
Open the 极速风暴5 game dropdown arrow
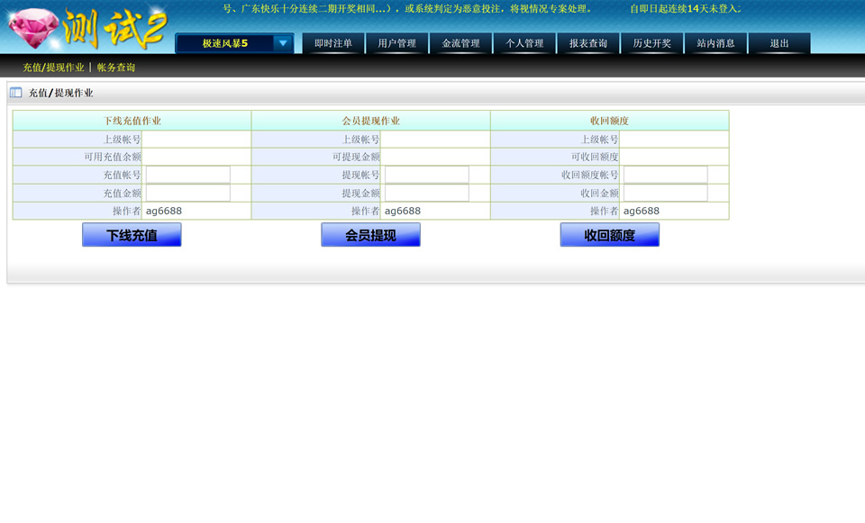point(283,43)
